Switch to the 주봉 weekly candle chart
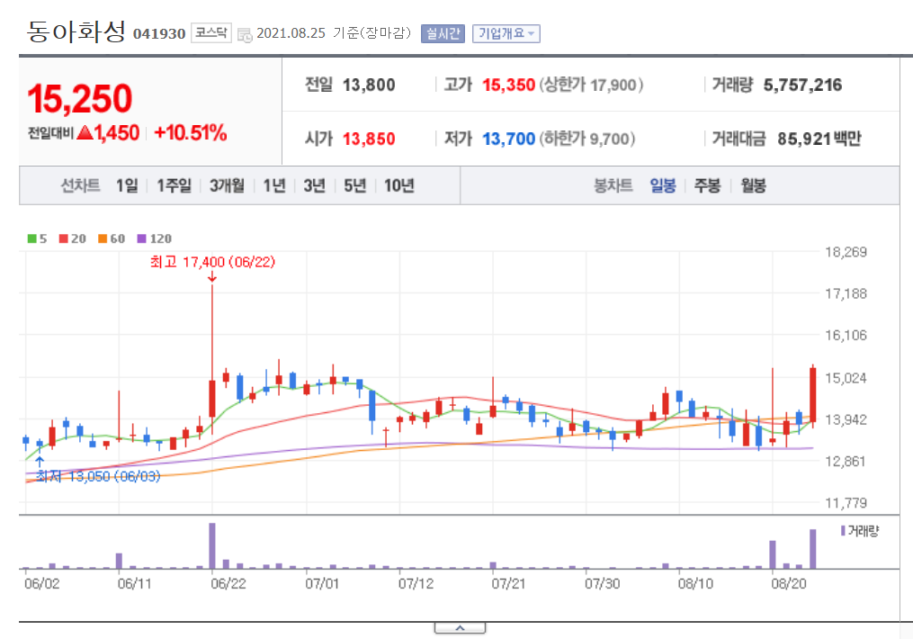913x639 pixels. point(707,185)
